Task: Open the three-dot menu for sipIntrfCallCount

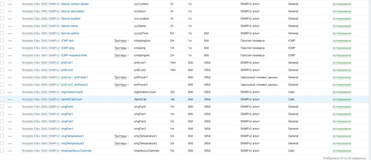Action: click(10, 99)
